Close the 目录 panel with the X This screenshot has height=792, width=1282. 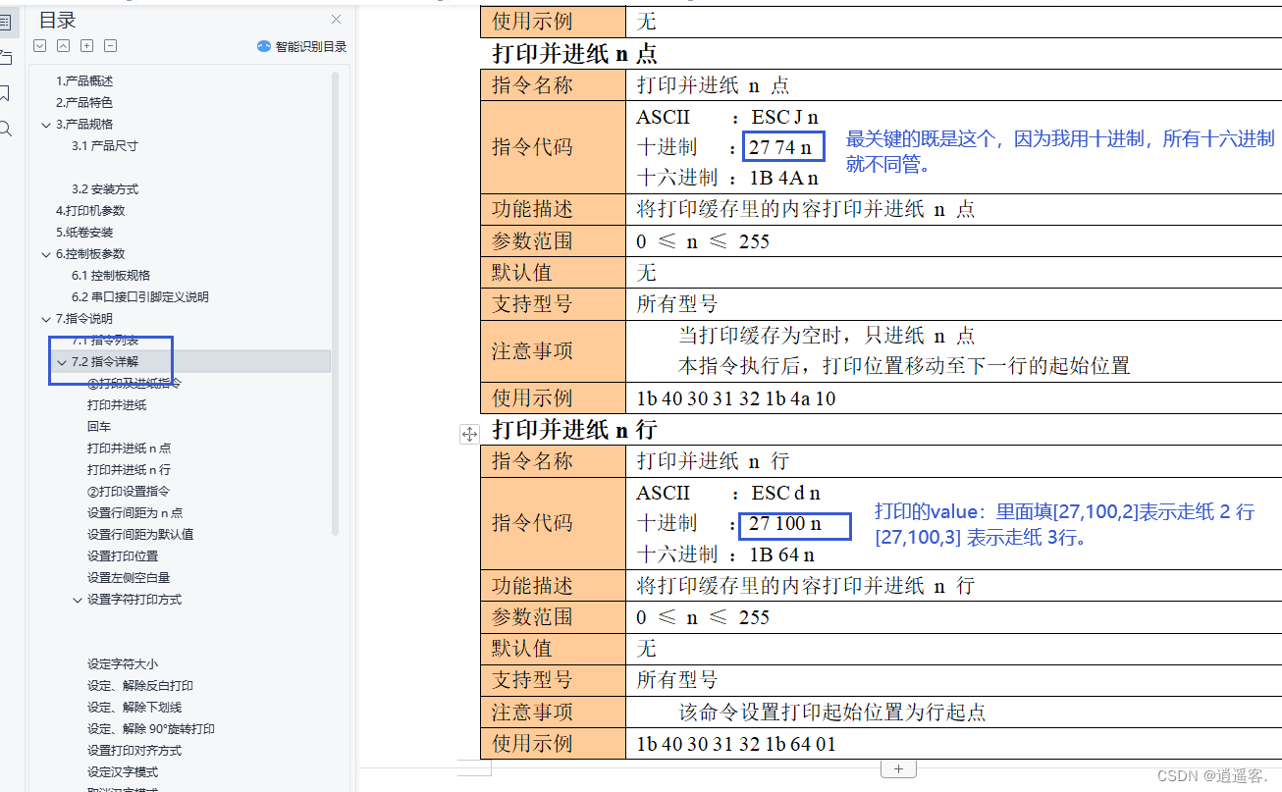point(337,20)
